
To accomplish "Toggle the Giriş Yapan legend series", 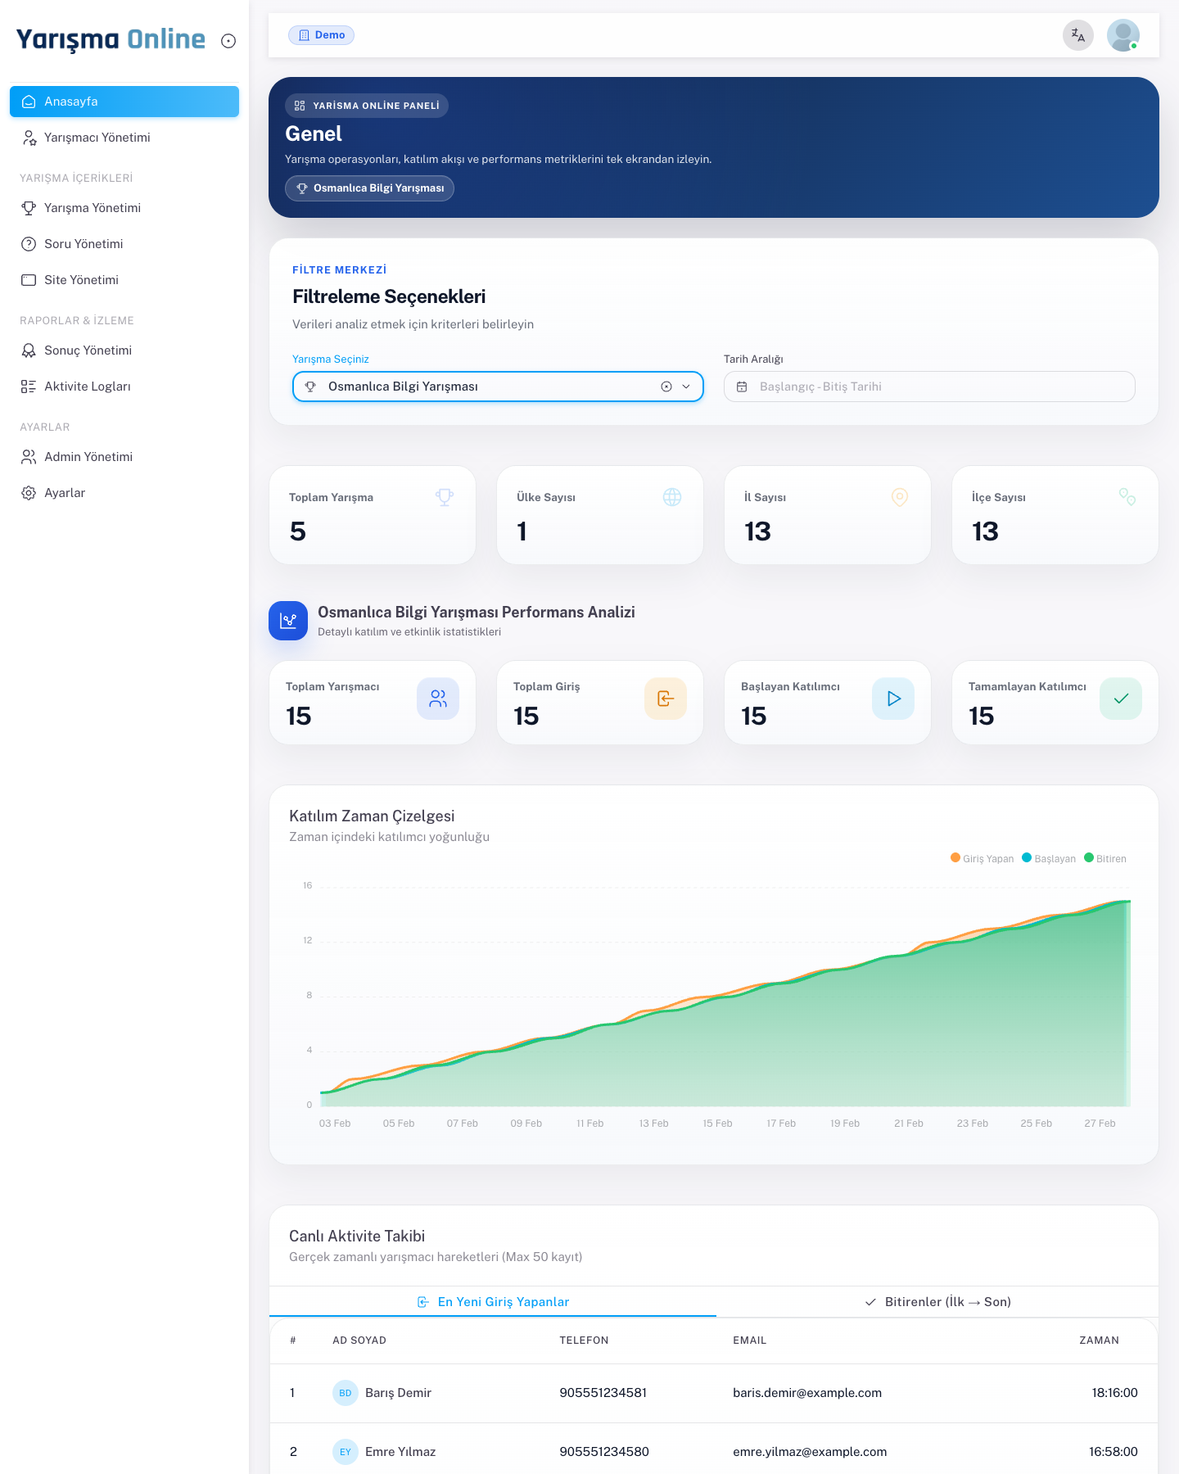I will (982, 858).
